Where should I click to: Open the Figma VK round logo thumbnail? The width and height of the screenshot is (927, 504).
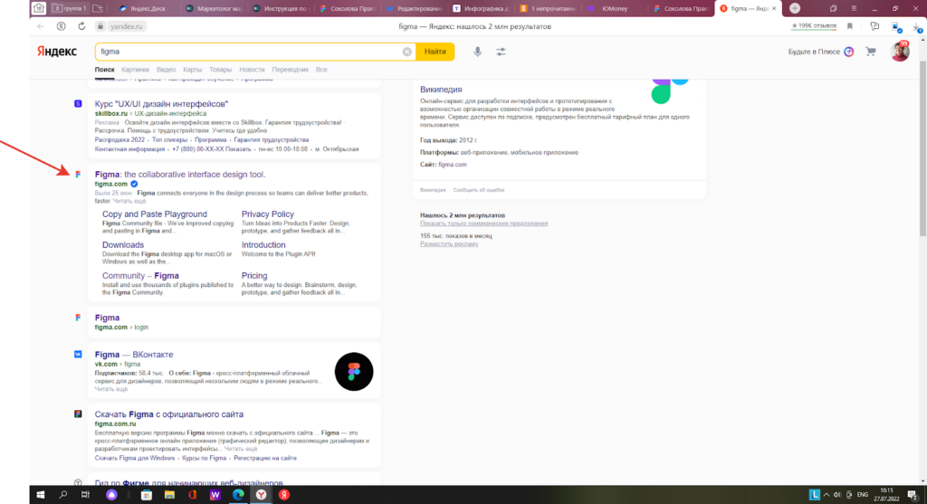(x=354, y=372)
